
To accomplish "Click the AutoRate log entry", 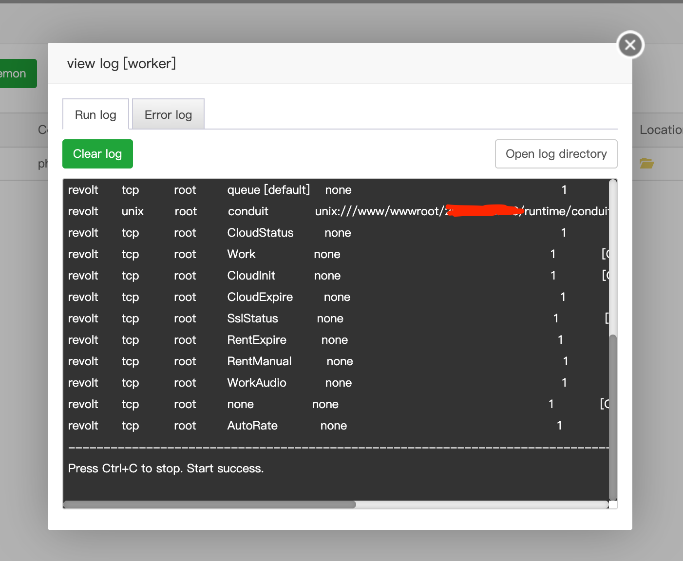I will point(252,426).
